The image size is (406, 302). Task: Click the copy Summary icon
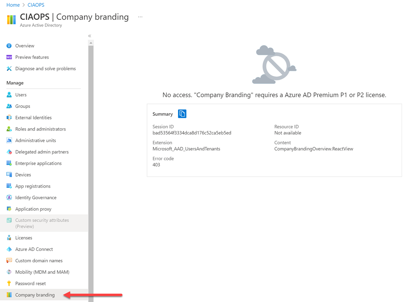[x=182, y=114]
